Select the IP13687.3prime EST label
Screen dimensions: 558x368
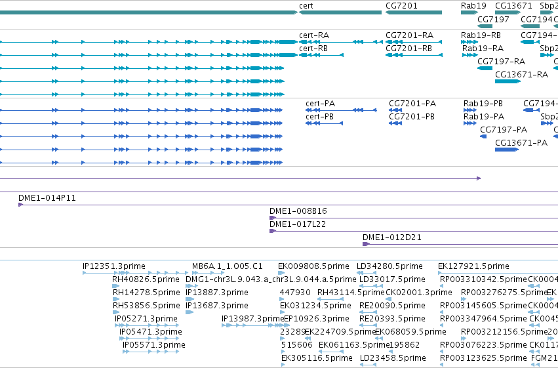217,306
